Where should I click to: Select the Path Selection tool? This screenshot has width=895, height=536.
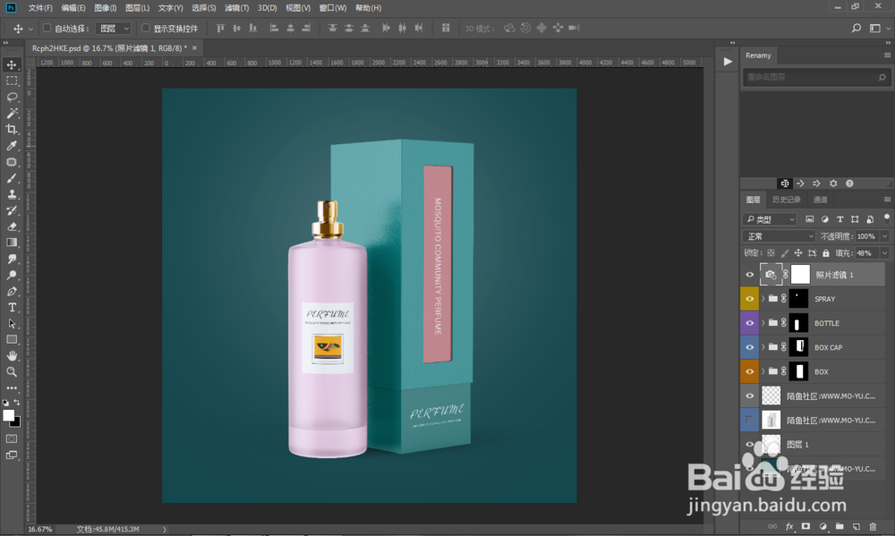pos(12,324)
